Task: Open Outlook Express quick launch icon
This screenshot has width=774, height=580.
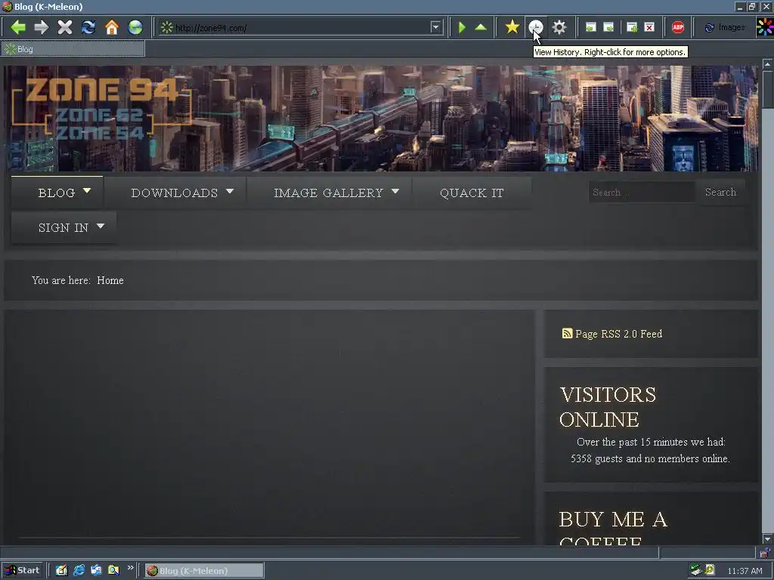Action: pyautogui.click(x=96, y=571)
